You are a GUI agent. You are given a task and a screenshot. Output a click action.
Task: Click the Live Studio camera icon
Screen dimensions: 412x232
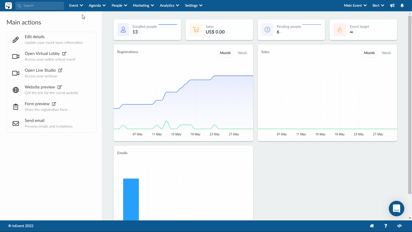[16, 73]
